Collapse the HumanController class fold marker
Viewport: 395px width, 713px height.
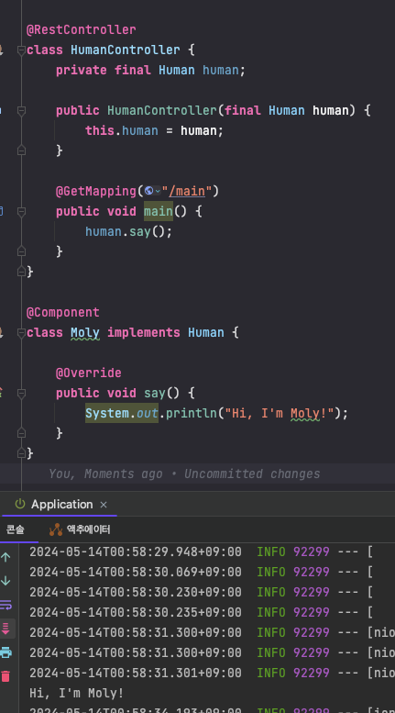[21, 50]
